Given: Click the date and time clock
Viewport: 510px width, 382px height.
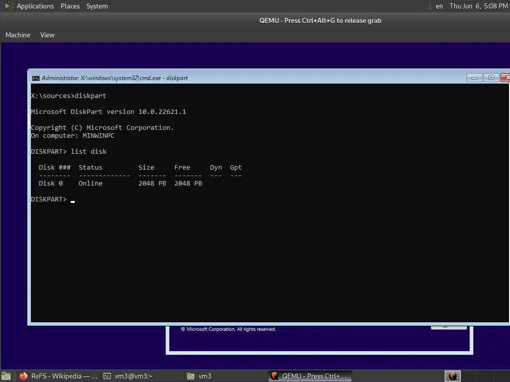Looking at the screenshot, I should (479, 6).
